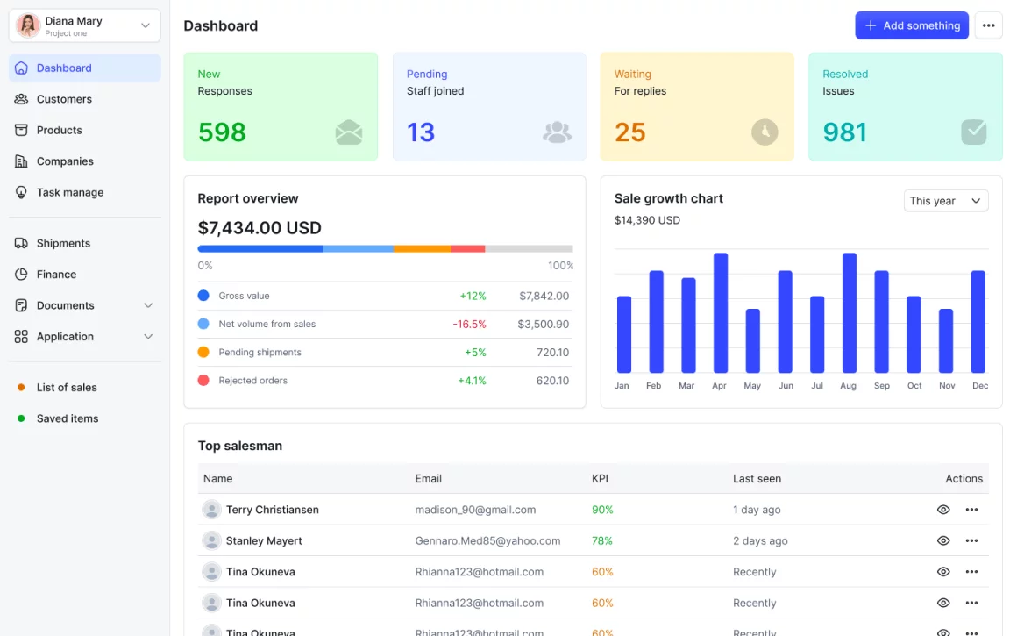1017x636 pixels.
Task: Click the people icon in Pending card
Action: pyautogui.click(x=557, y=132)
